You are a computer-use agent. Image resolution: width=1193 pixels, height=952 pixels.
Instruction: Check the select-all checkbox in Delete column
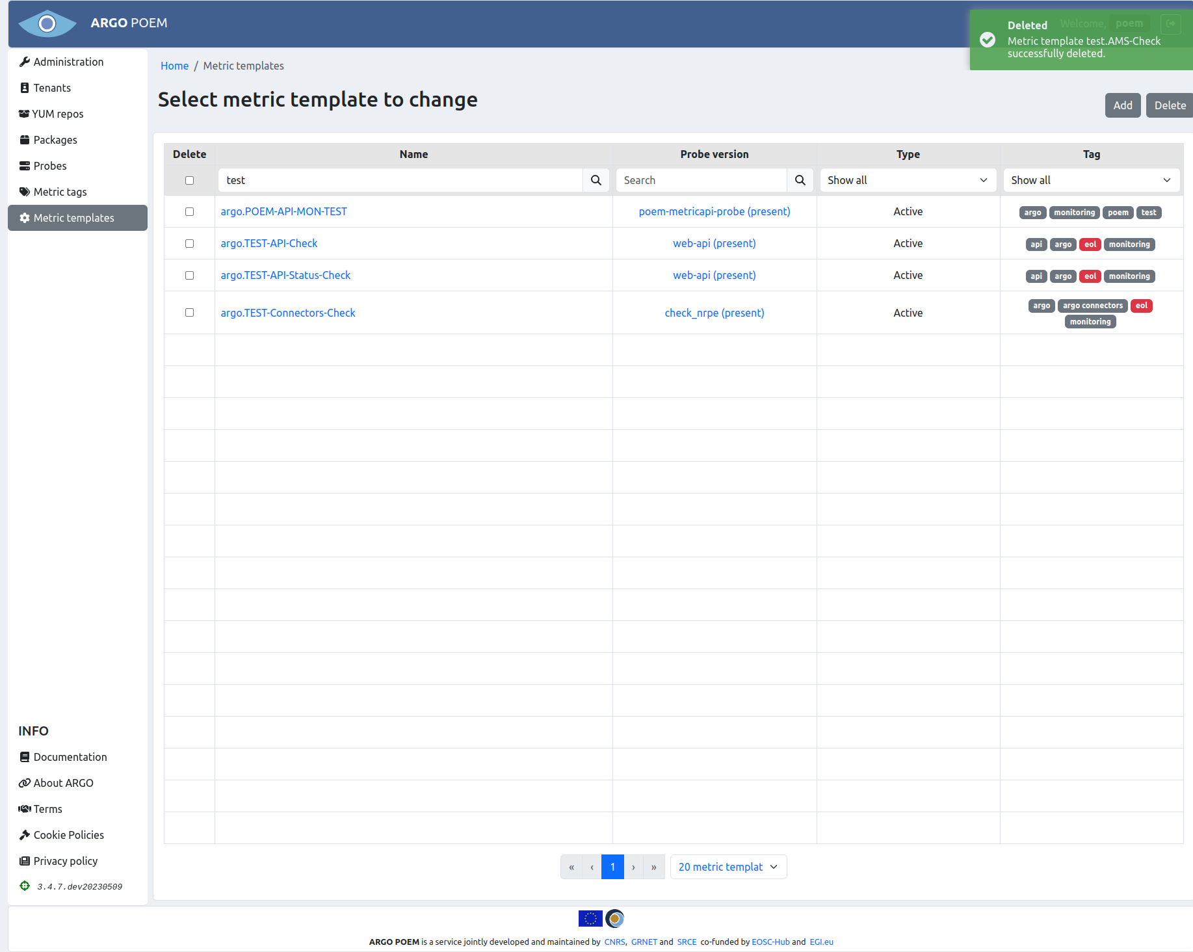coord(189,180)
